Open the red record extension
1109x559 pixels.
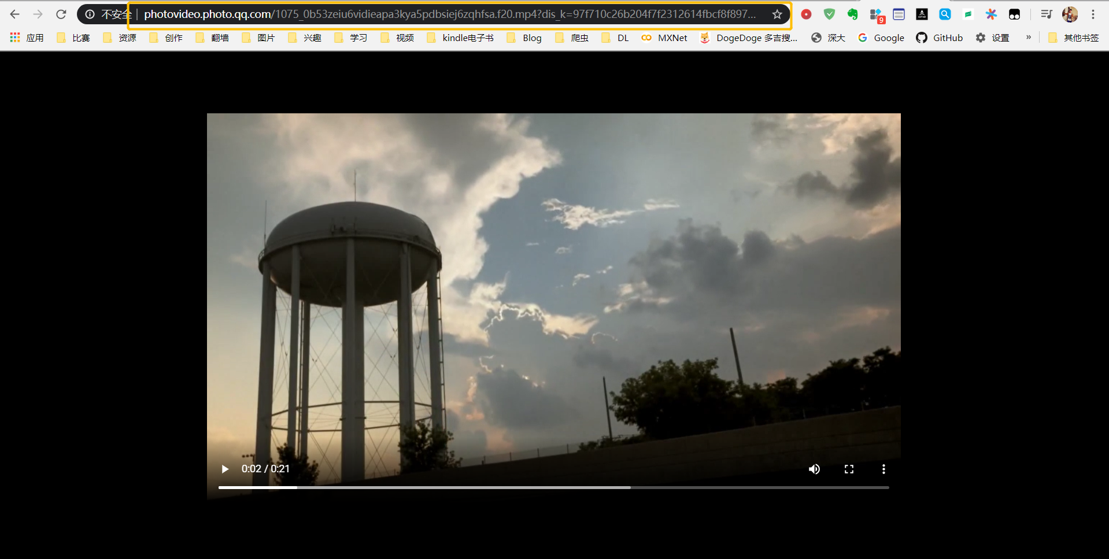(806, 14)
